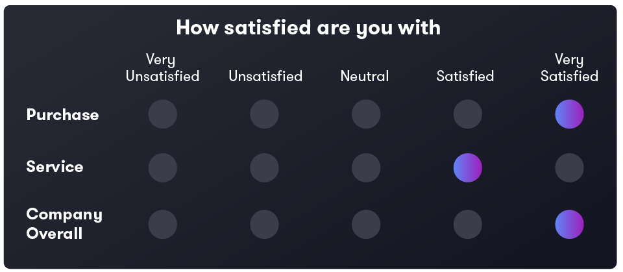Select Very Unsatisfied for Purchase
The width and height of the screenshot is (623, 272).
[162, 114]
